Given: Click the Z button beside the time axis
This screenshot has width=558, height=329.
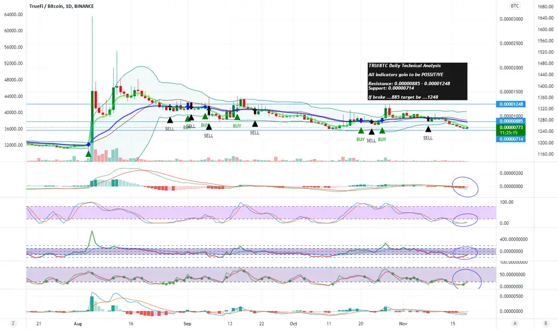Looking at the screenshot, I should click(x=13, y=323).
